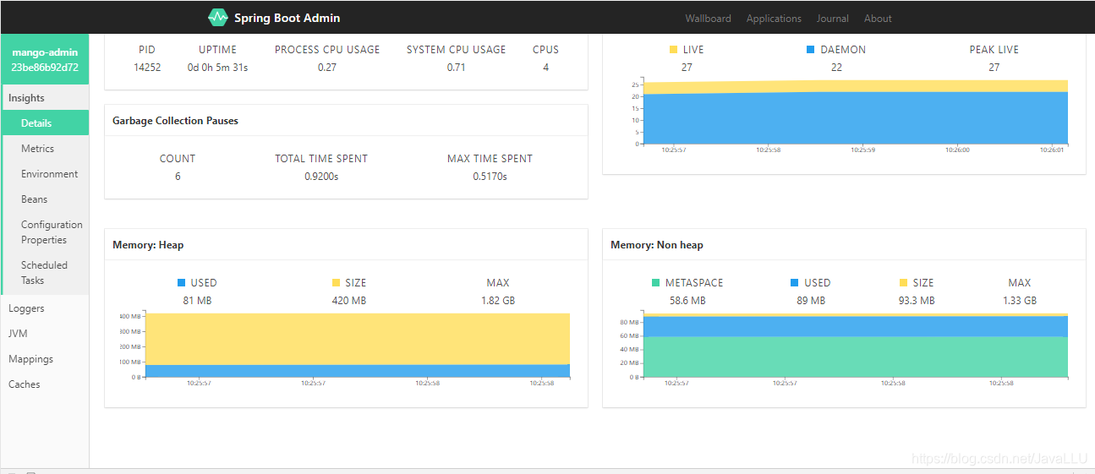Expand the Insights section
Image resolution: width=1095 pixels, height=474 pixels.
tap(45, 98)
